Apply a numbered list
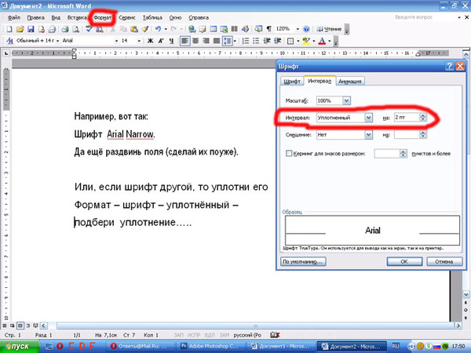The height and width of the screenshot is (353, 471). click(x=246, y=41)
